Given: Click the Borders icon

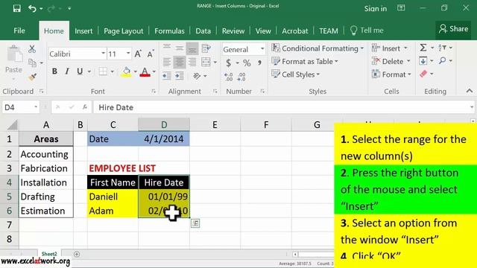Looking at the screenshot, I should [x=103, y=71].
